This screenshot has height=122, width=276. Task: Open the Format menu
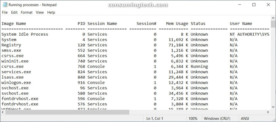coord(27,12)
